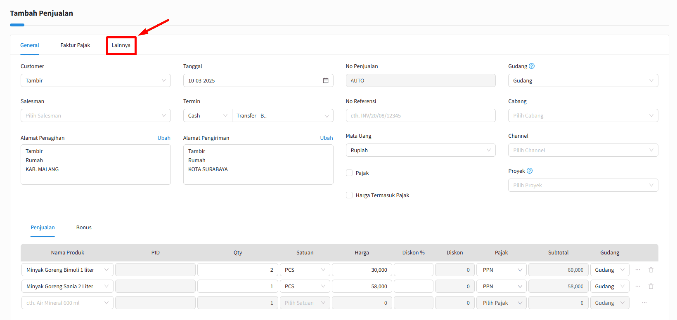Click the help icon next to Gudang
Image resolution: width=677 pixels, height=320 pixels.
pos(532,66)
